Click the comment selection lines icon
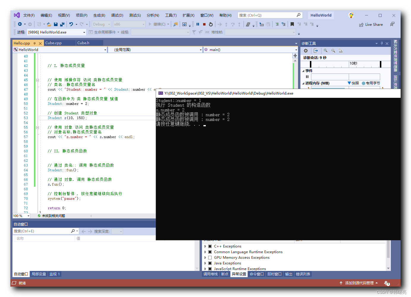Image resolution: width=411 pixels, height=297 pixels. tap(277, 24)
